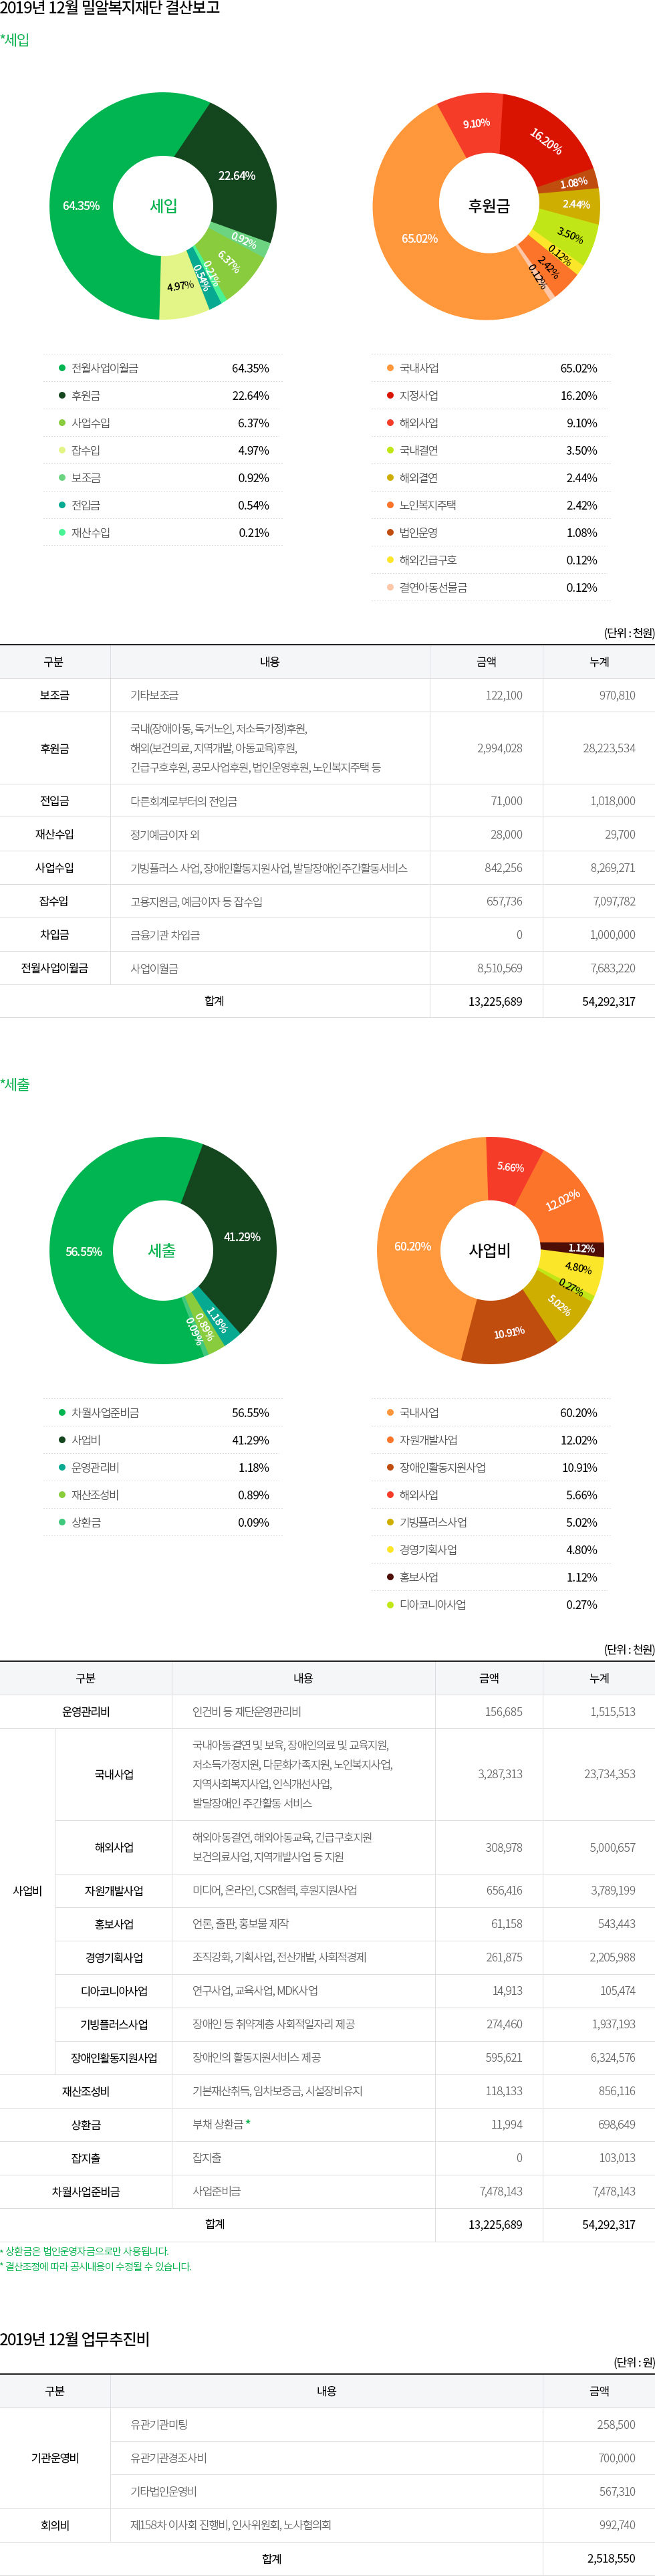Click the 부채 상환금 description text
655x2576 pixels.
pyautogui.click(x=218, y=2124)
